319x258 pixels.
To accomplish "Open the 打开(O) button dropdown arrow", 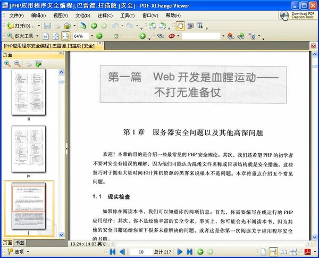I will click(x=39, y=26).
